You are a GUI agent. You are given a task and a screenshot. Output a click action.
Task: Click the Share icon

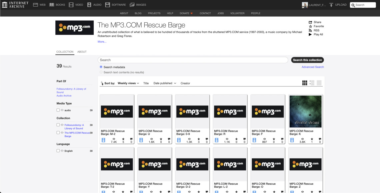tap(310, 22)
